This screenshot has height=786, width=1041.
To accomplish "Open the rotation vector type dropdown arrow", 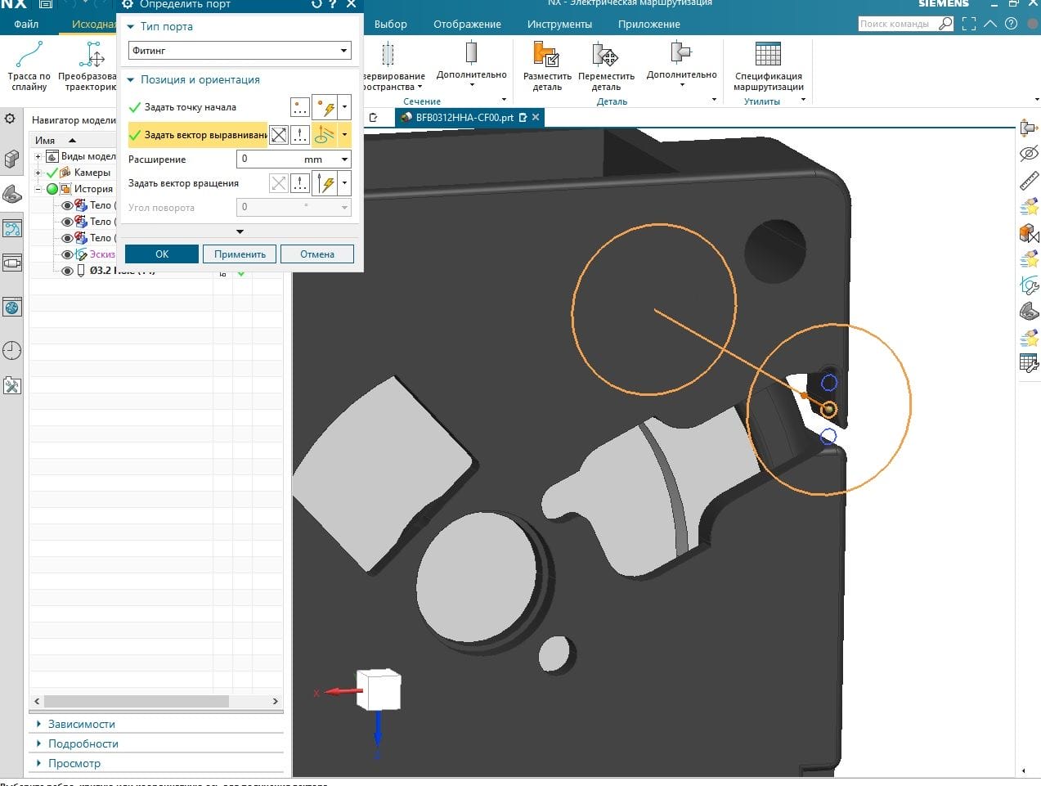I will pos(344,183).
